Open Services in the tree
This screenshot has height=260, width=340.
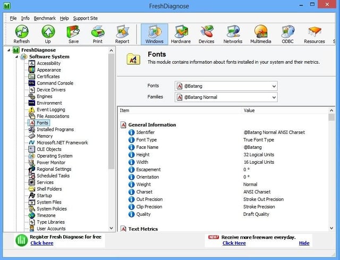click(45, 182)
